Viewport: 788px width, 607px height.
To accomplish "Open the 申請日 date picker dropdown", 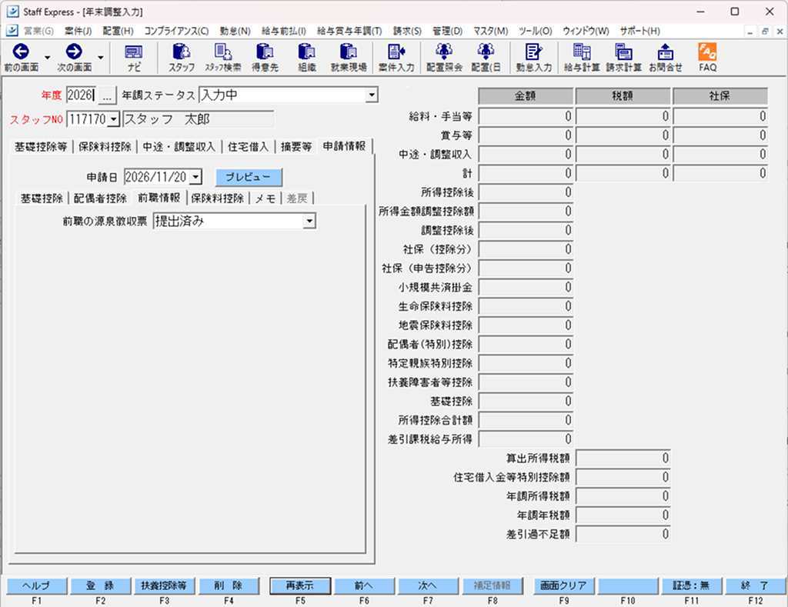I will coord(196,177).
